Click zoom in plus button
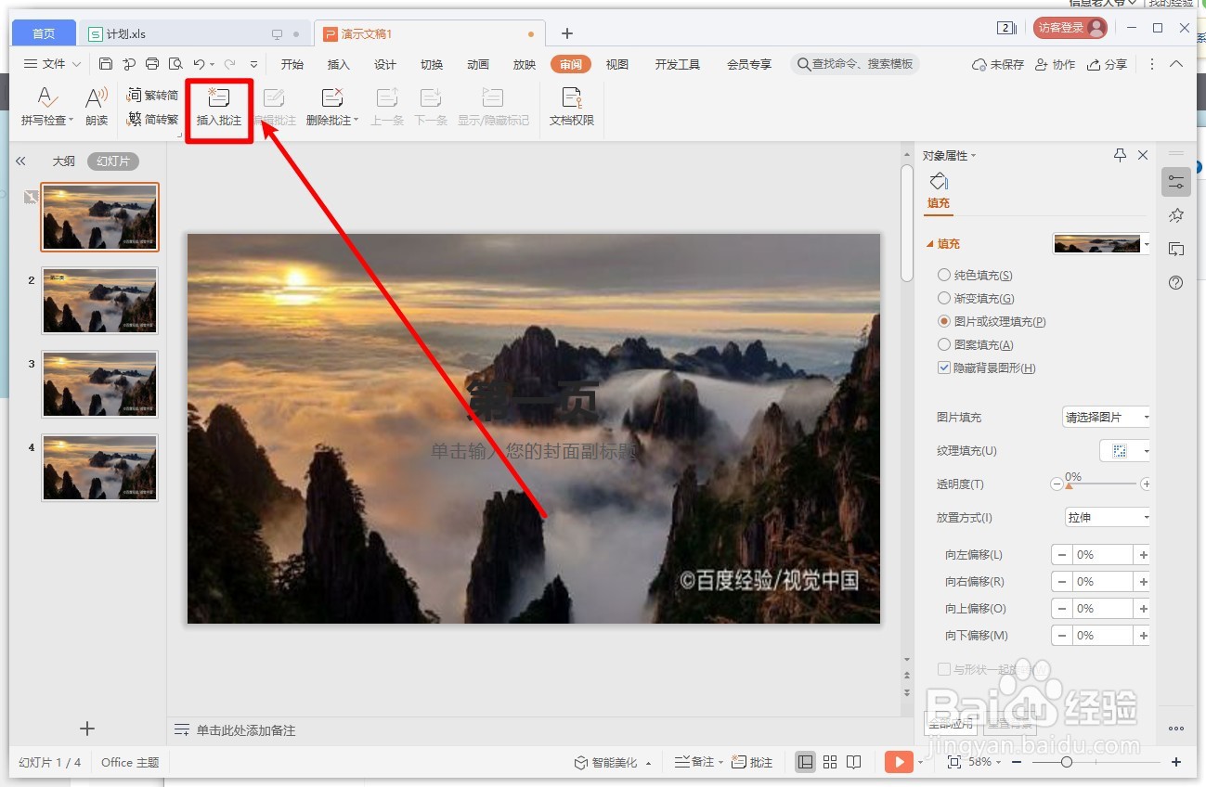 [x=1176, y=762]
